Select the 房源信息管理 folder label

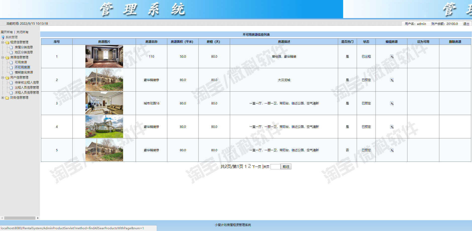point(19,57)
